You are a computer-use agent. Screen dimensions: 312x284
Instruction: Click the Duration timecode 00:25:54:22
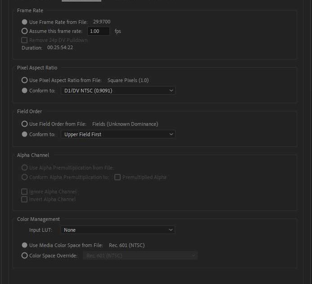60,48
